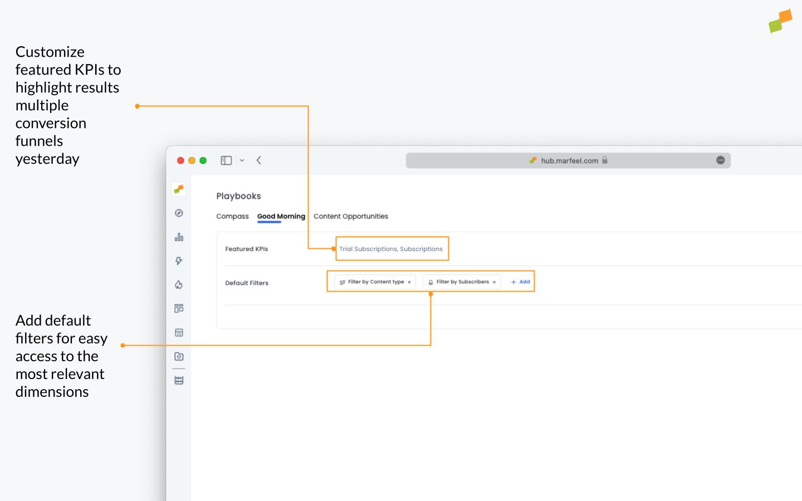
Task: Click the calendar icon in the sidebar
Action: (178, 332)
